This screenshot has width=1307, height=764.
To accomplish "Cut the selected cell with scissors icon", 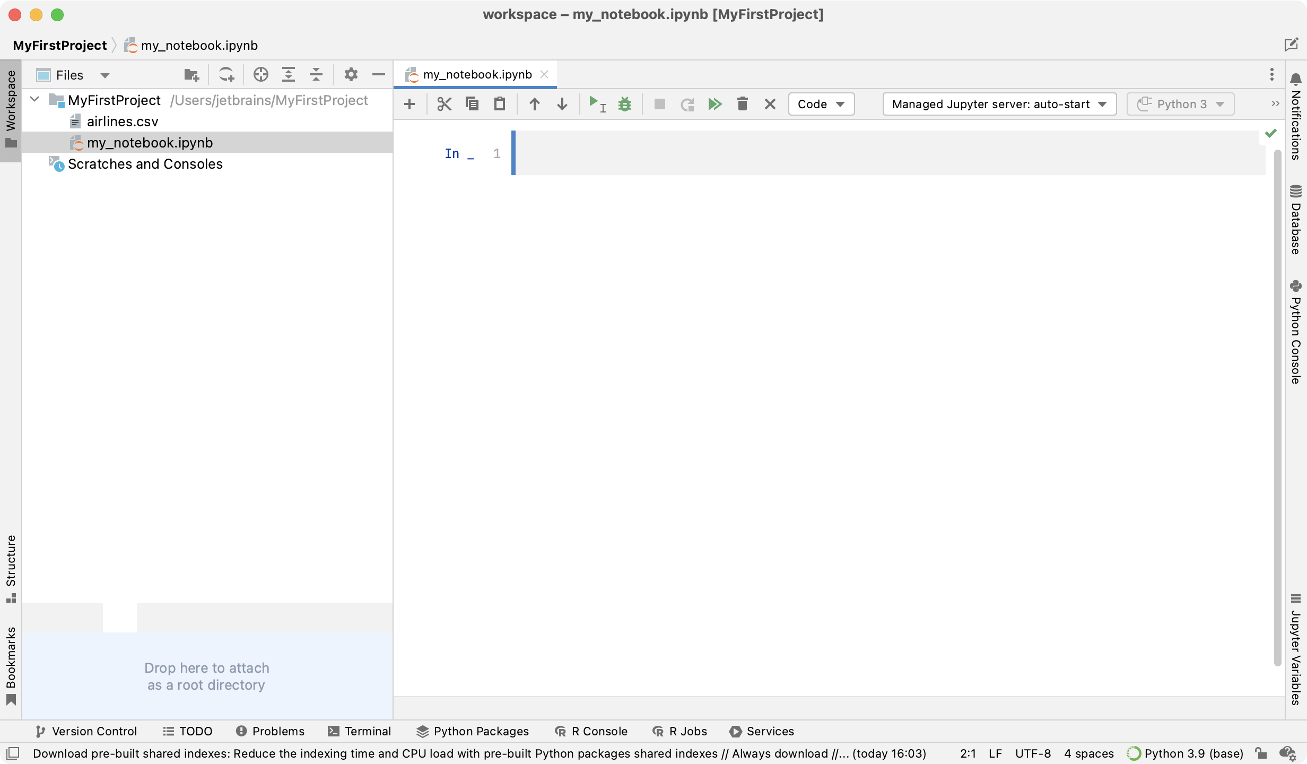I will [x=445, y=104].
